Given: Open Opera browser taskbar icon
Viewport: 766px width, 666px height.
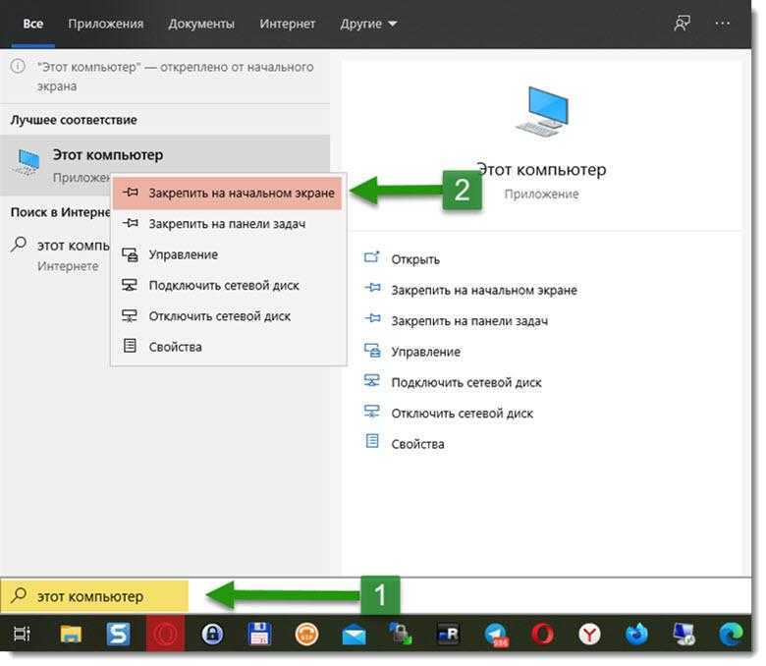Looking at the screenshot, I should 543,635.
